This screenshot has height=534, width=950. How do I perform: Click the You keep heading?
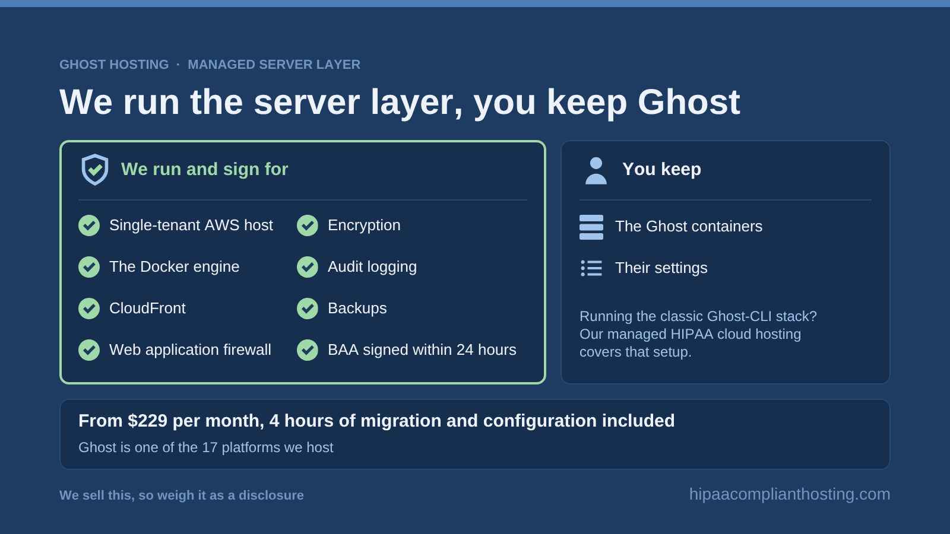click(661, 169)
